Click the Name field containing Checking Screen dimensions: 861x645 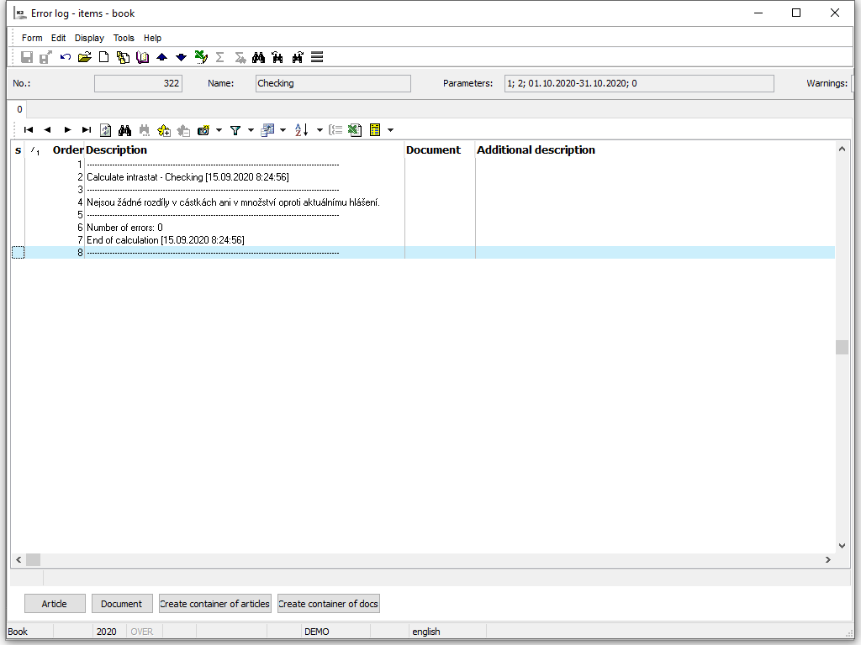(333, 83)
